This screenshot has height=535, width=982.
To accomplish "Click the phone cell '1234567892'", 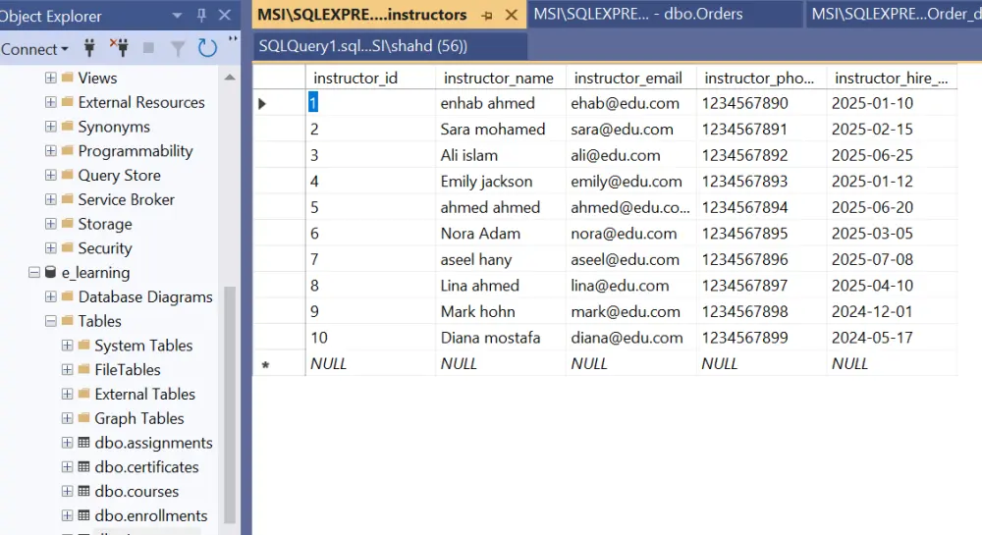I will tap(761, 155).
